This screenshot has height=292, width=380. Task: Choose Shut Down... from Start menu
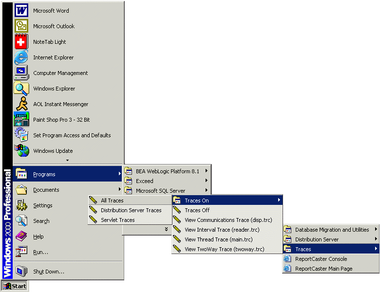(67, 271)
